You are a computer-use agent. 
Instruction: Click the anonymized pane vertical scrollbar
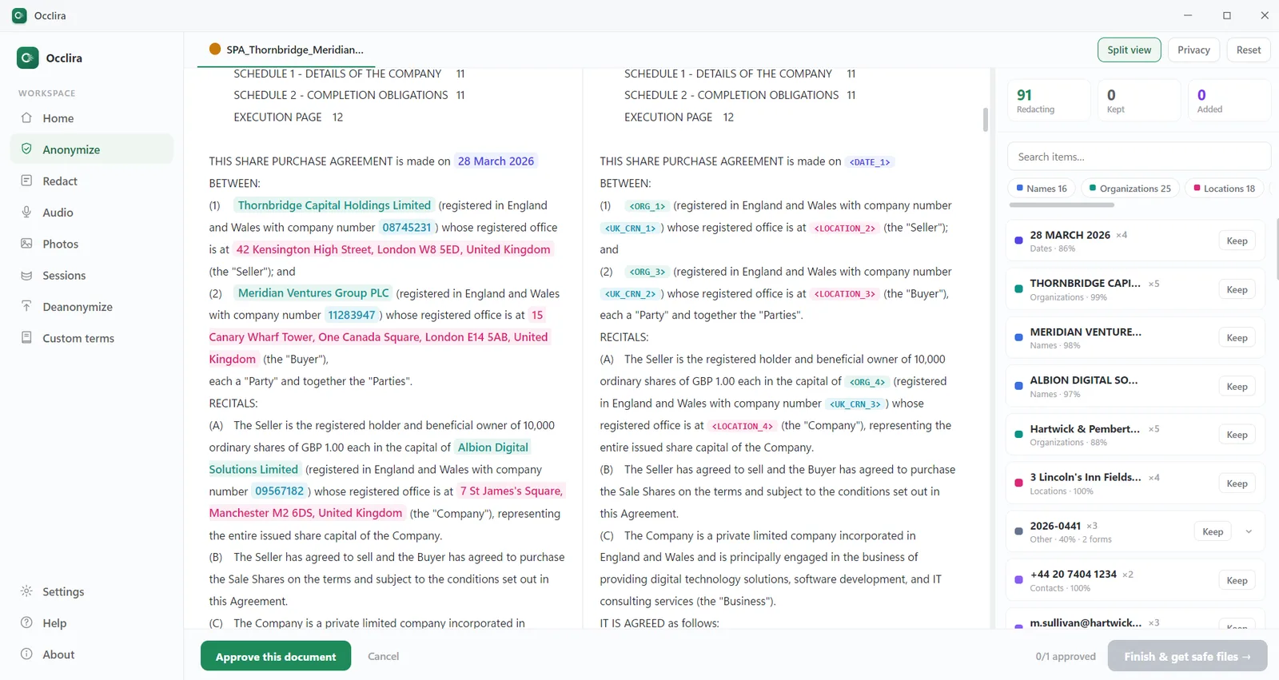(986, 119)
